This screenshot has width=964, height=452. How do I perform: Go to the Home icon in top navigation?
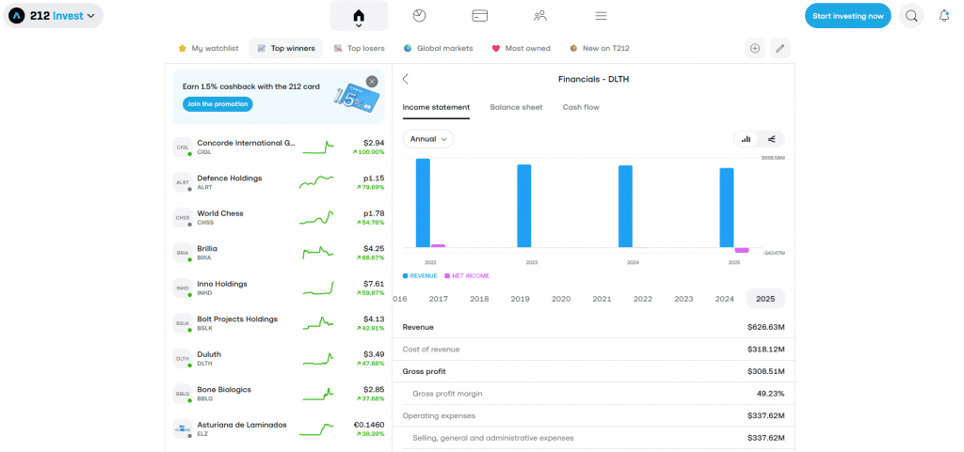pyautogui.click(x=358, y=16)
